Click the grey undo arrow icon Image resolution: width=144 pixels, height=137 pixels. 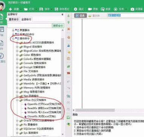pos(69,82)
